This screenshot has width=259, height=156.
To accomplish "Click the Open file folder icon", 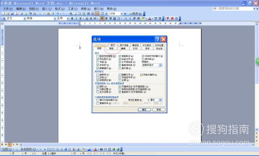I will (x=8, y=14).
